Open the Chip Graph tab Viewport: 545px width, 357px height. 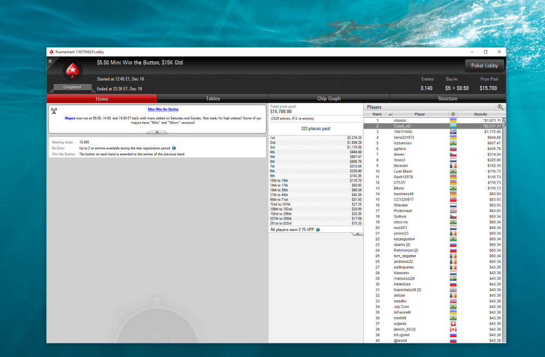[x=329, y=99]
